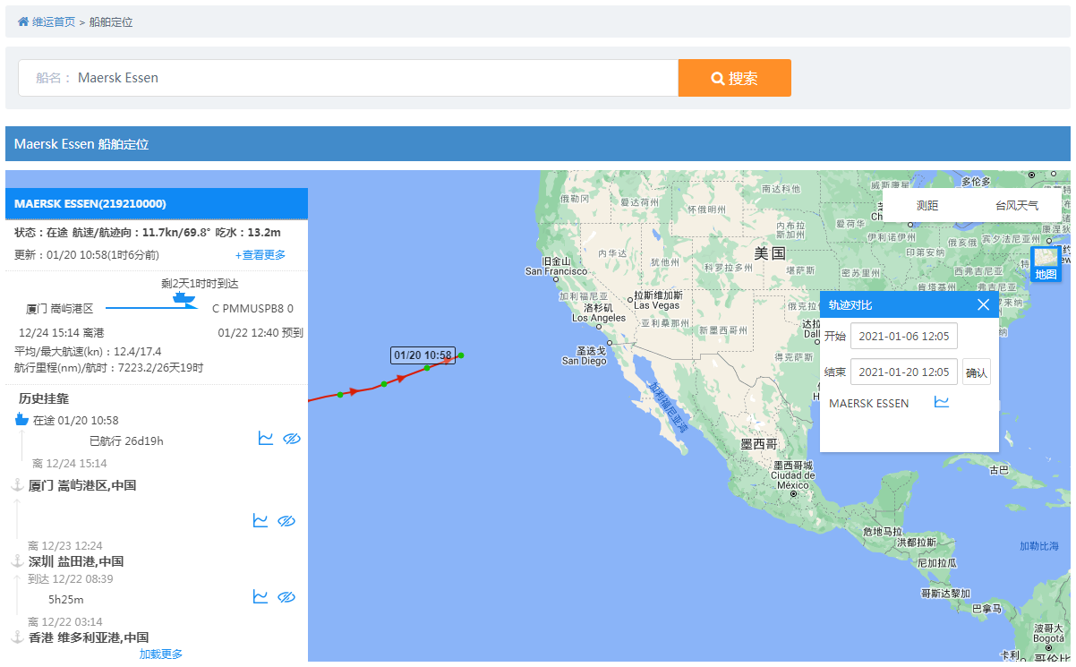This screenshot has height=667, width=1076.
Task: Toggle the eye icon in the 5h25m row
Action: [286, 596]
